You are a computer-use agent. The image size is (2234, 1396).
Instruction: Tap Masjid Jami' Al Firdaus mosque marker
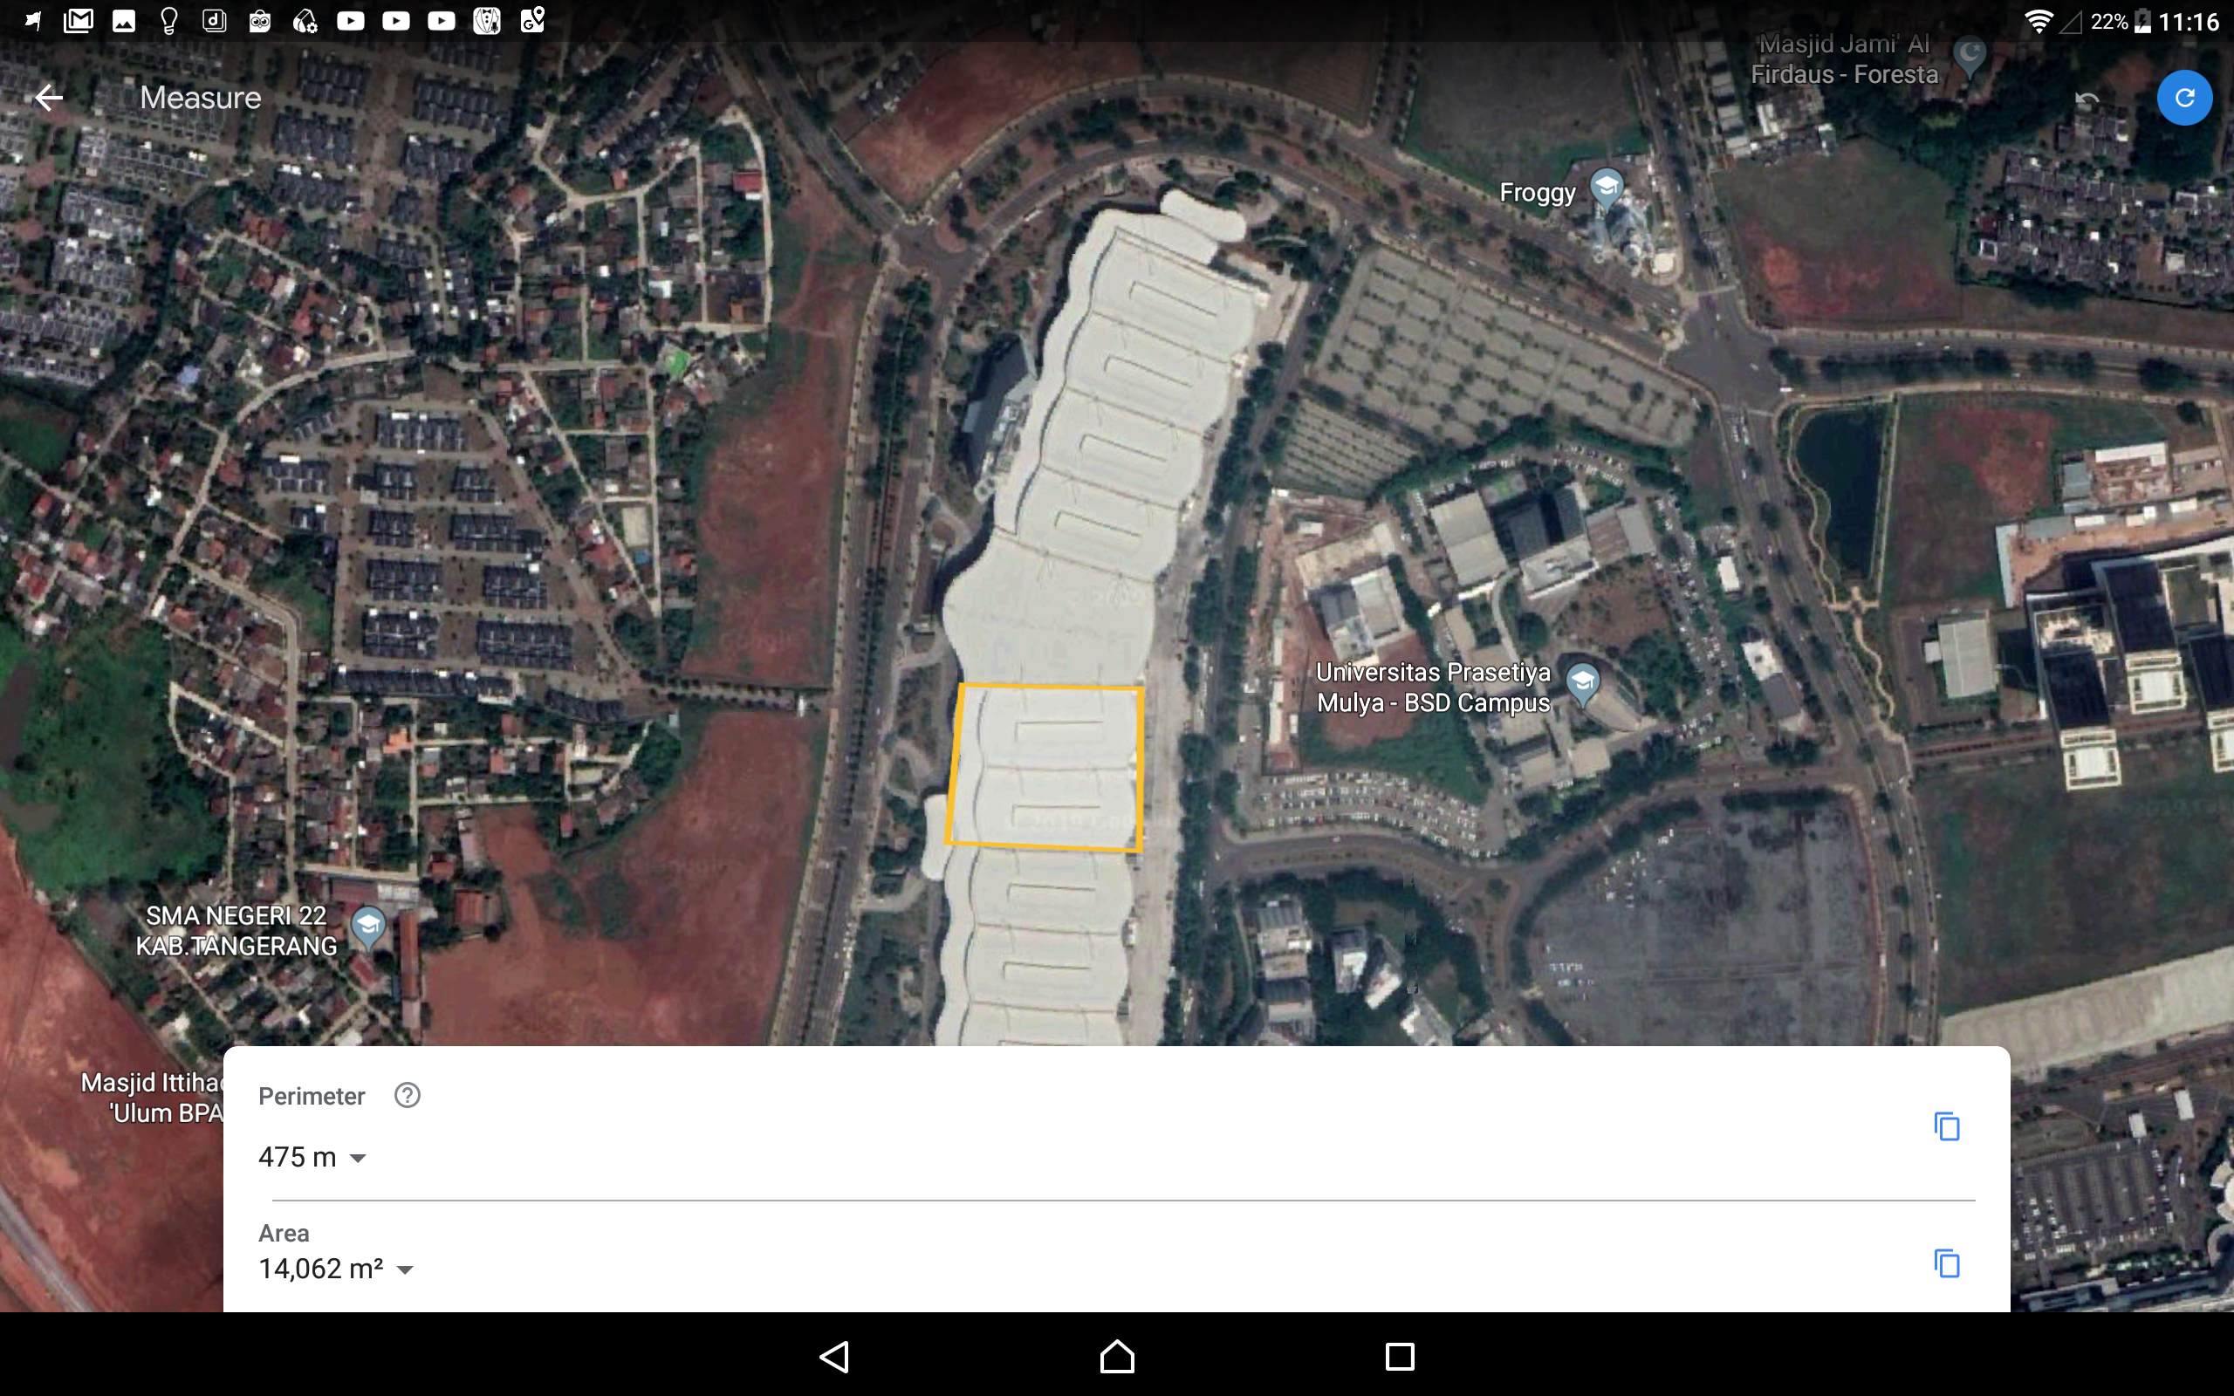[1969, 54]
